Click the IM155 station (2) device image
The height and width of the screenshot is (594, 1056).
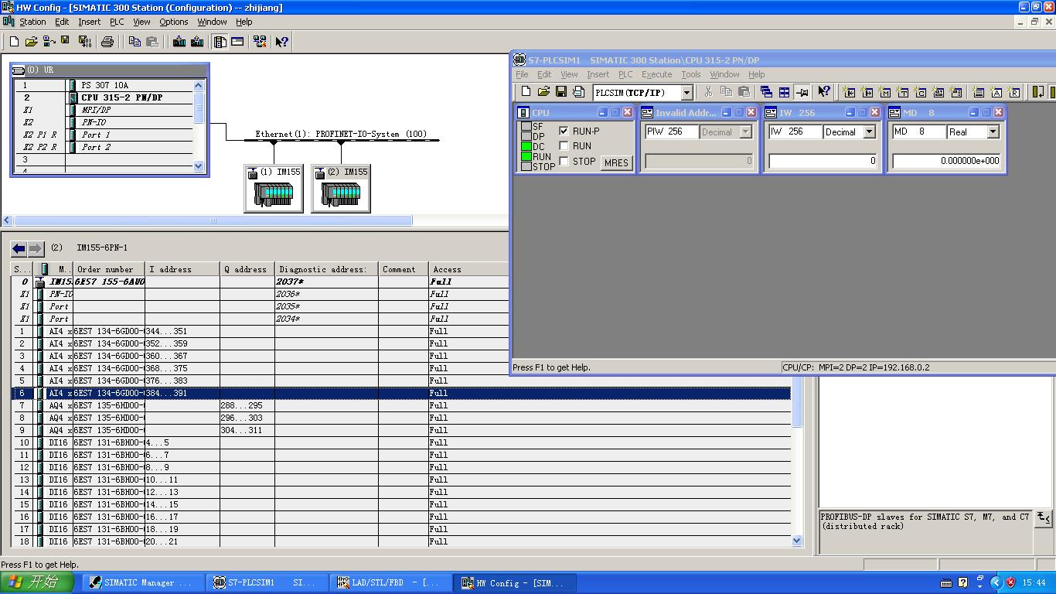click(341, 194)
